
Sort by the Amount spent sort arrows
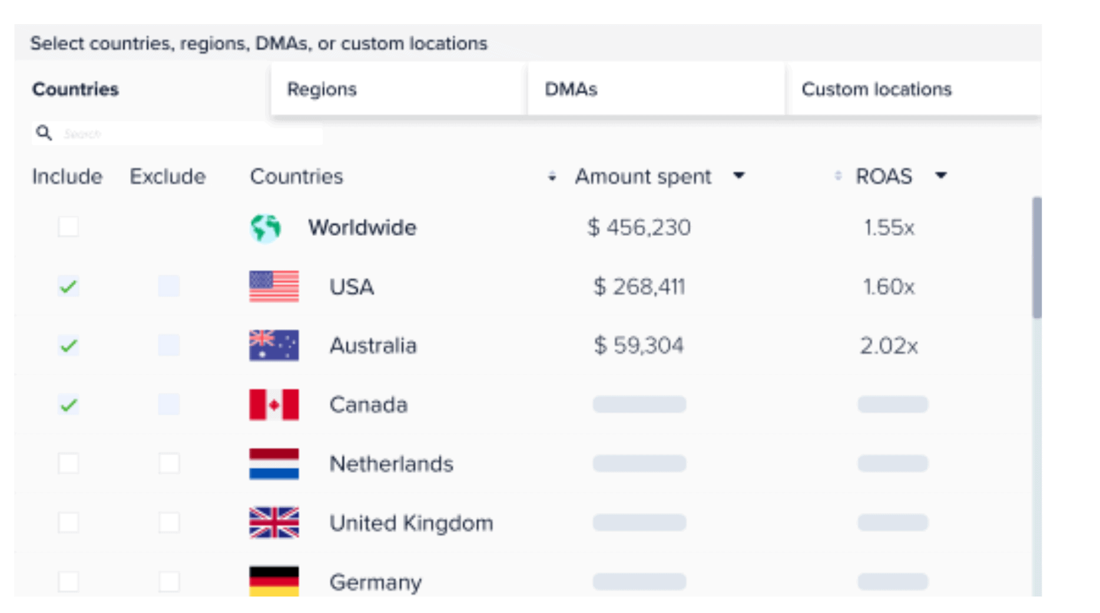[552, 176]
